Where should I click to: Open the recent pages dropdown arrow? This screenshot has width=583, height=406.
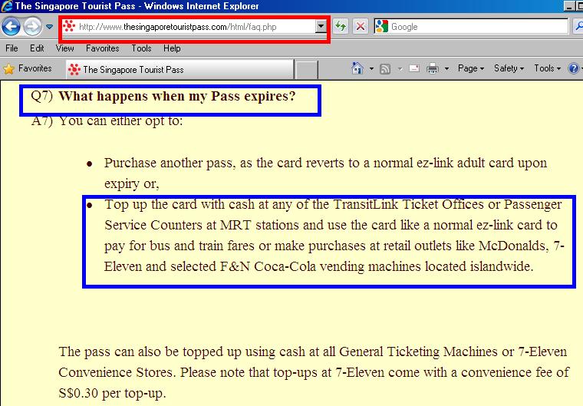[x=49, y=27]
